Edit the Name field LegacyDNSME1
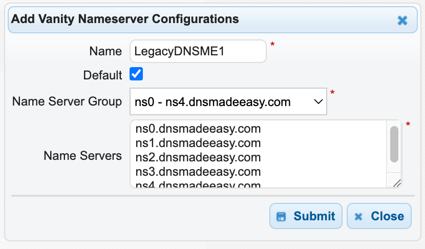Screen dimensions: 425x249 [x=198, y=51]
